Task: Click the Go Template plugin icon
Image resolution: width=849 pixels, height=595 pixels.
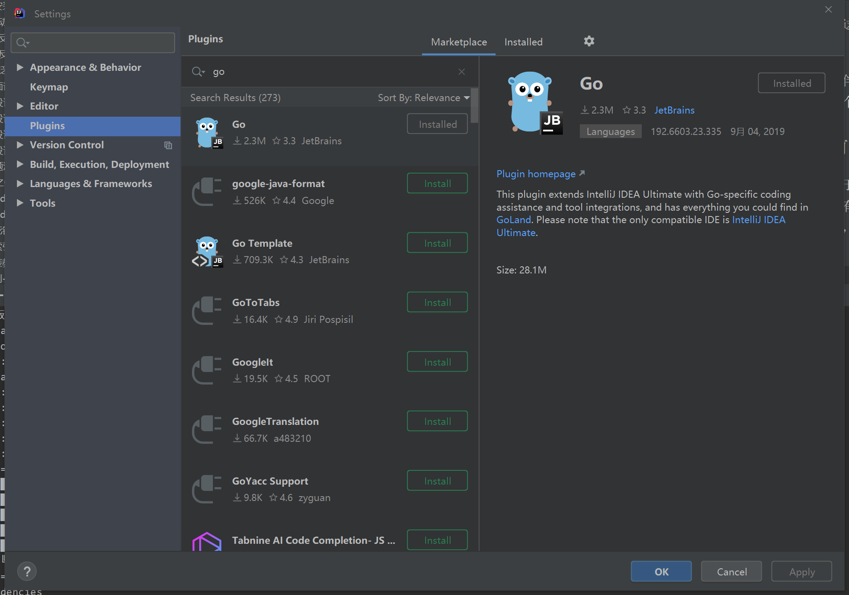Action: click(x=208, y=252)
